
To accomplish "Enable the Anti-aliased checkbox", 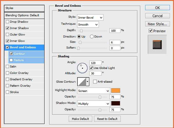I will click(95, 82).
